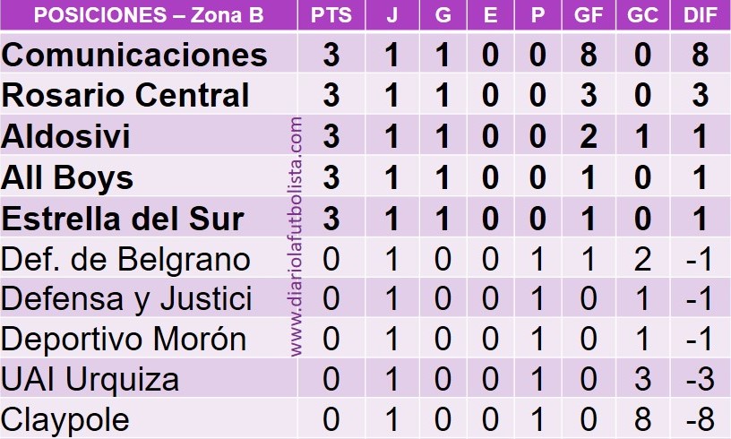Viewport: 731px width, 439px height.
Task: Select the Rosario Central team name
Action: pyautogui.click(x=125, y=95)
